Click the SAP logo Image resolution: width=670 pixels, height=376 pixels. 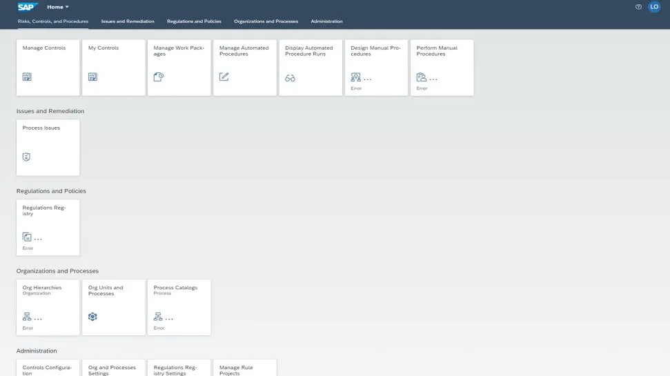[28, 7]
